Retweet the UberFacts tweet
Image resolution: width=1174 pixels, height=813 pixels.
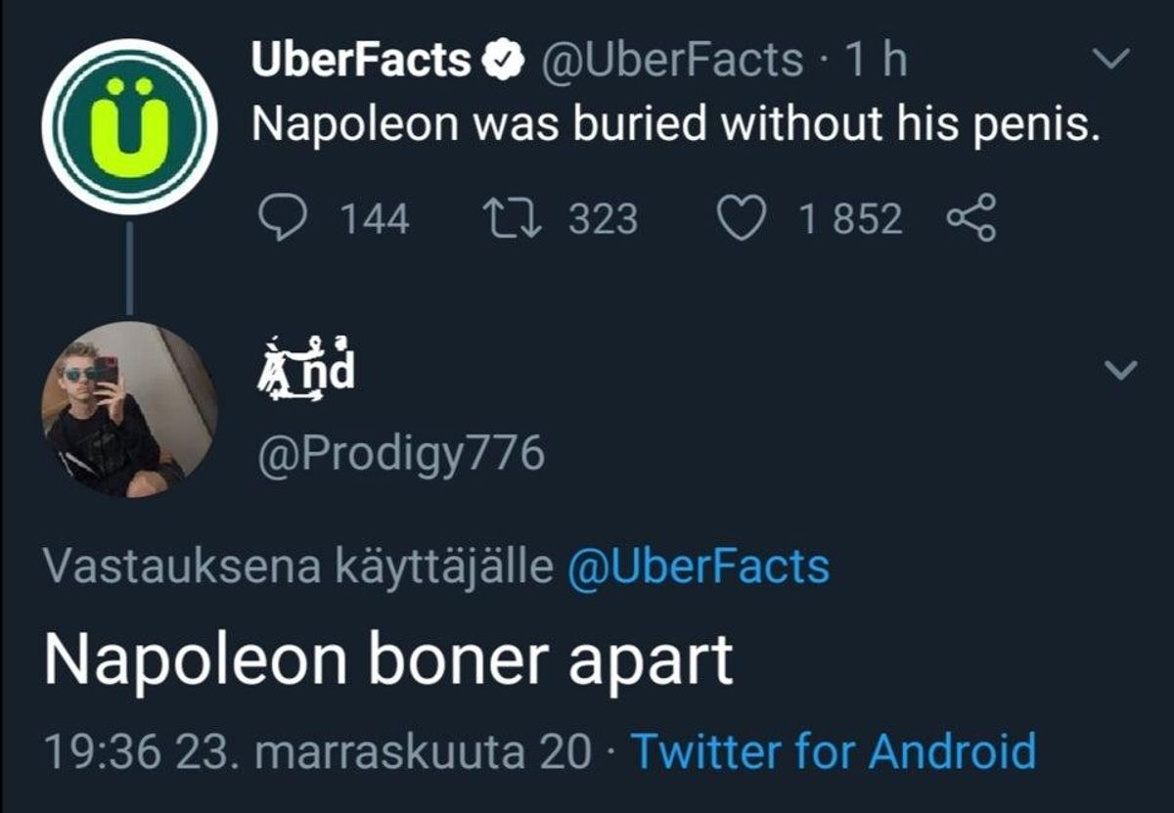(x=517, y=219)
